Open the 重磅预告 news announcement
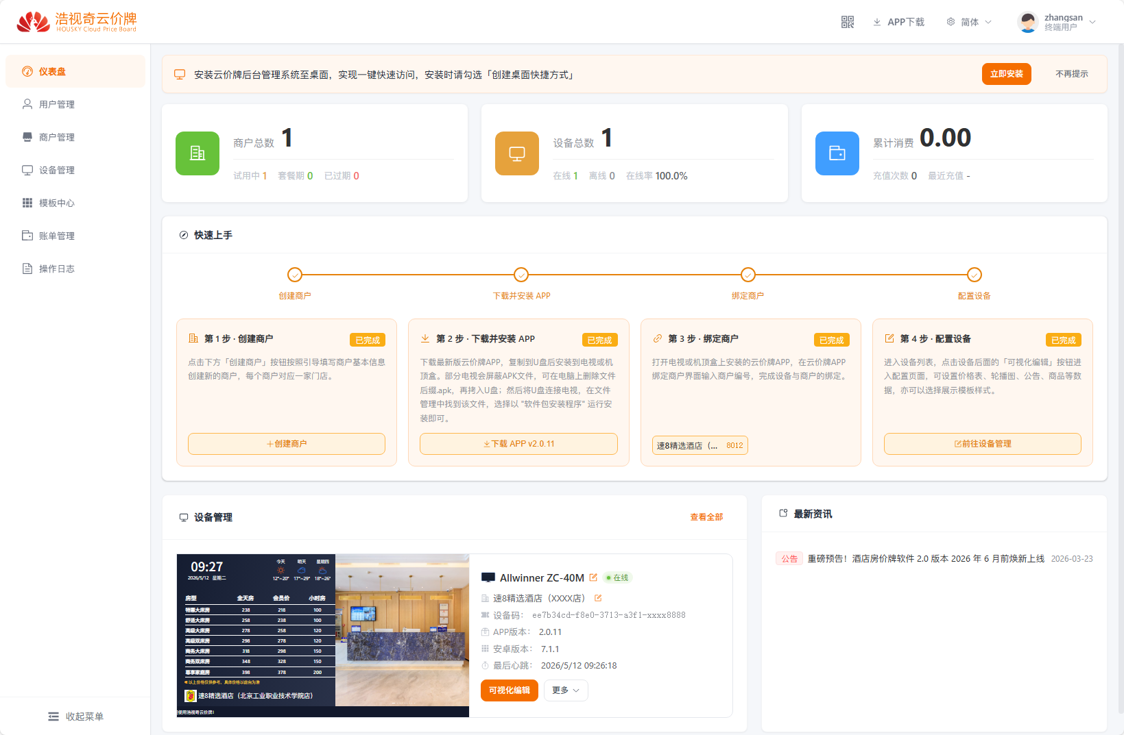The image size is (1124, 735). pyautogui.click(x=926, y=559)
